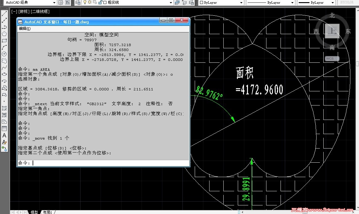
Task: Toggle viewport freeze for the layer
Action: 95,2
